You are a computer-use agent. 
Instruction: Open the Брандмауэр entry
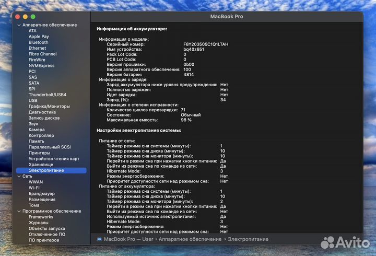point(41,194)
